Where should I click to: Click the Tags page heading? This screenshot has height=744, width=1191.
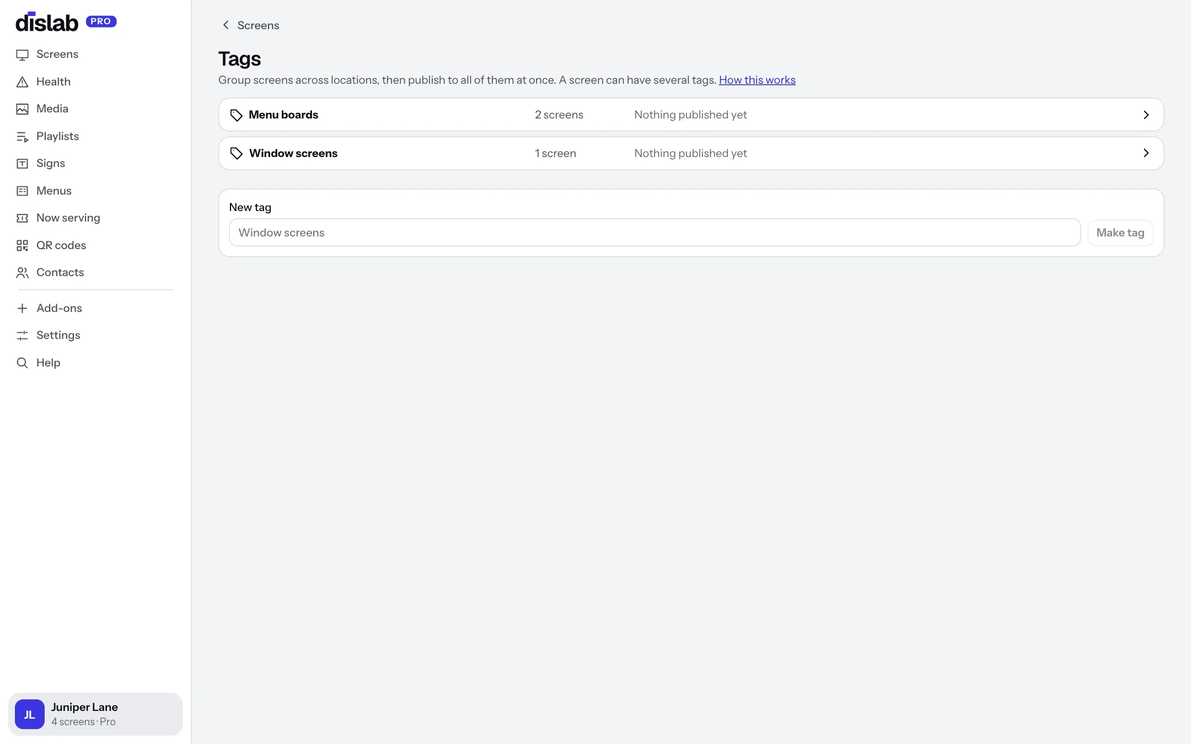(240, 59)
